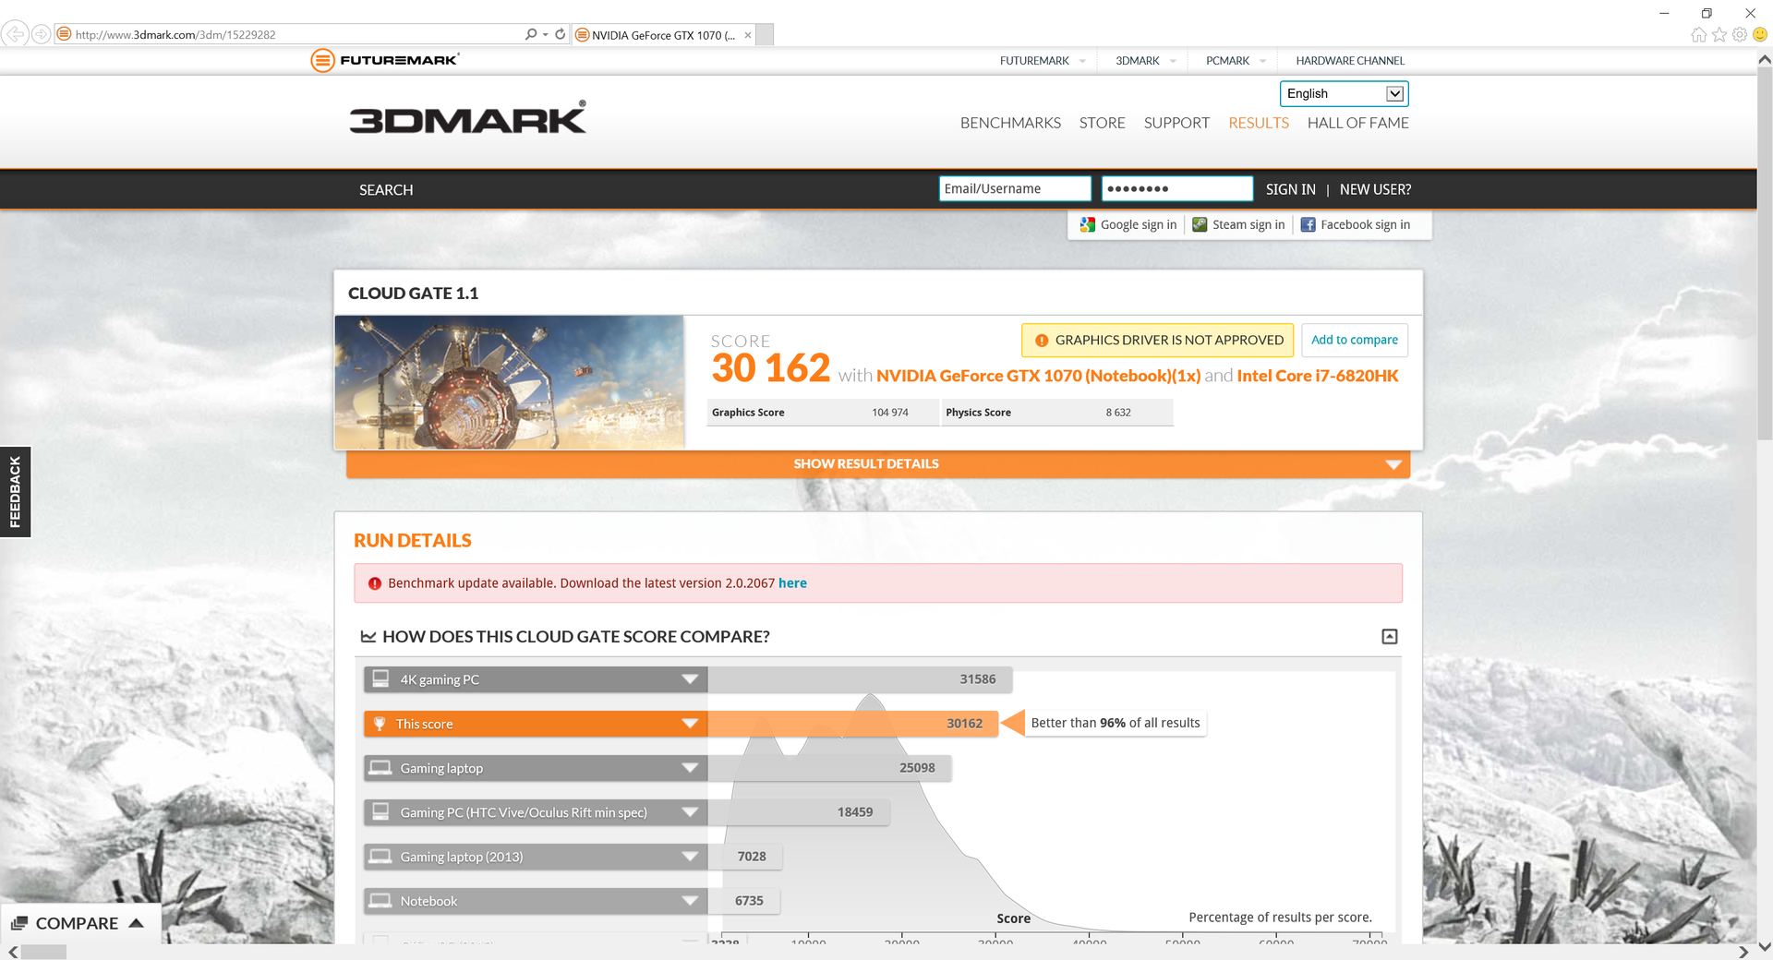Click the Facebook sign in icon
Screen dimensions: 1773x960
pos(1308,224)
